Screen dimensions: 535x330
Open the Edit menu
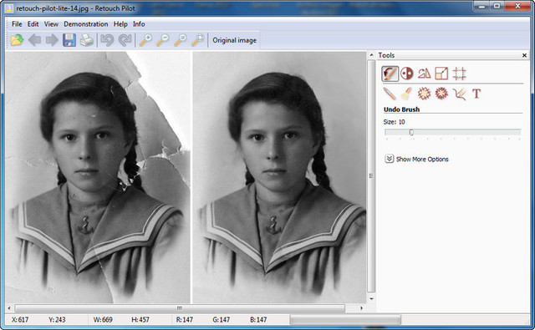[x=33, y=24]
